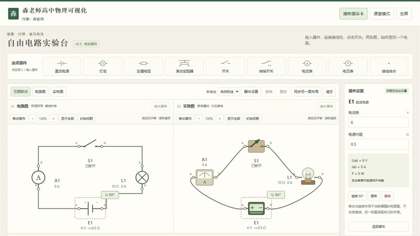Add a sliding rheostat (滑动变阻器) component

click(x=185, y=67)
